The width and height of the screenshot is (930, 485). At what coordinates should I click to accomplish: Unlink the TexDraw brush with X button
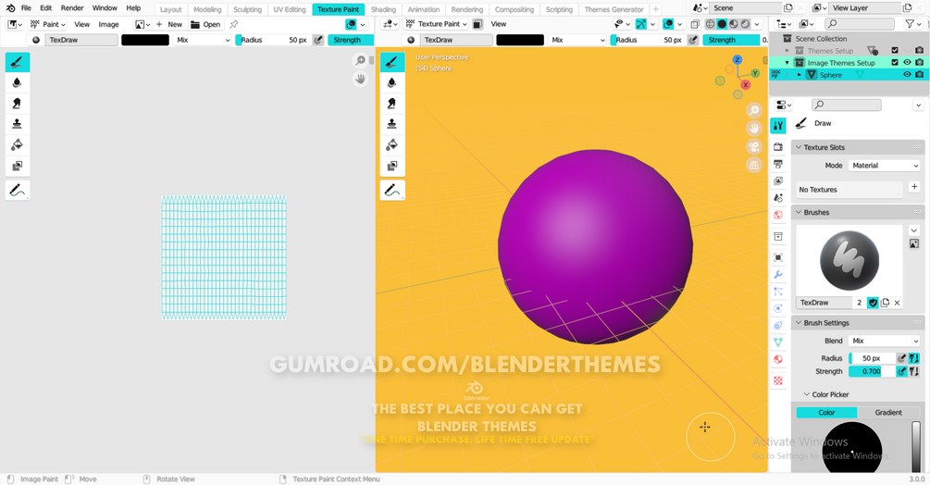coord(897,303)
